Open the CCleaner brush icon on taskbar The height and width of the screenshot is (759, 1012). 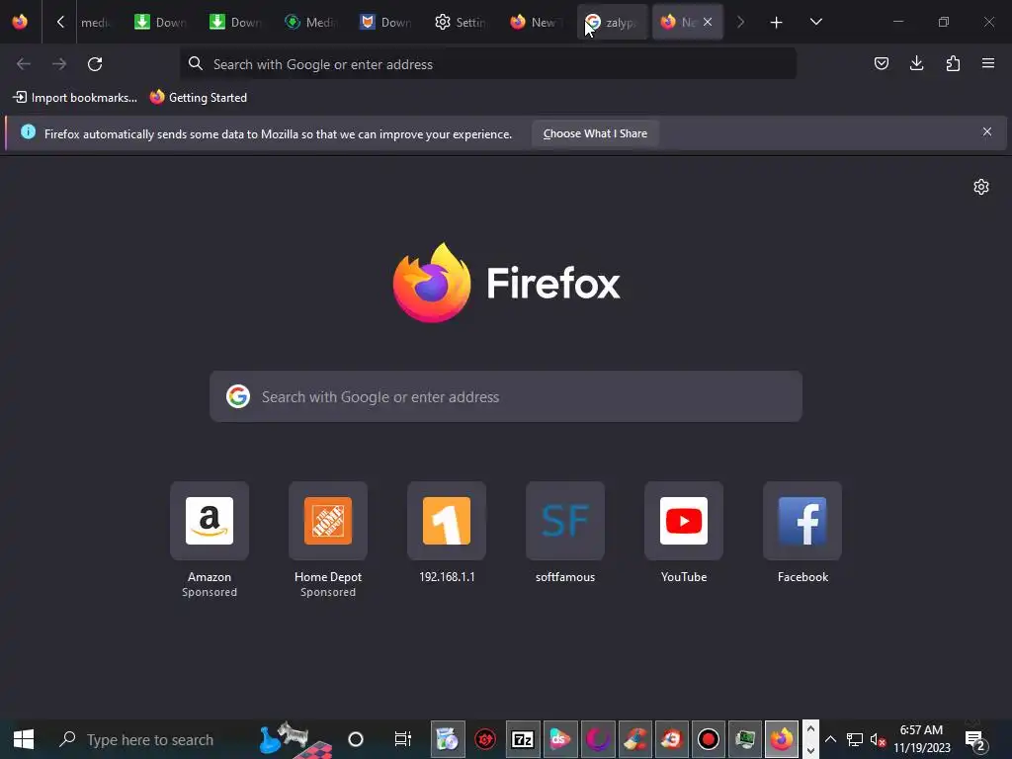(634, 739)
